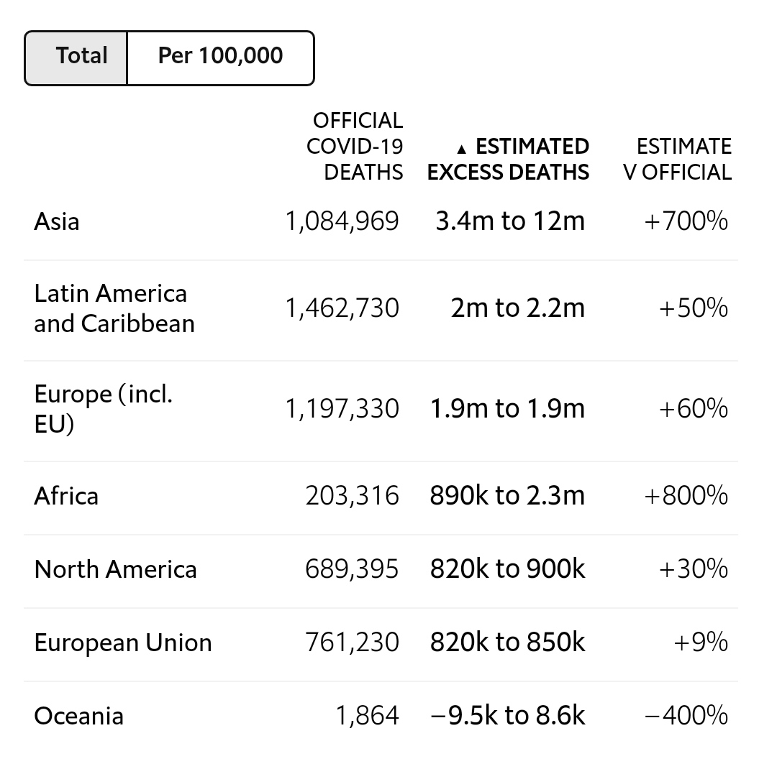The width and height of the screenshot is (777, 764).
Task: Select the North America row
Action: point(115,569)
